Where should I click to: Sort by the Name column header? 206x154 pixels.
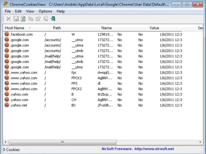pyautogui.click(x=123, y=28)
